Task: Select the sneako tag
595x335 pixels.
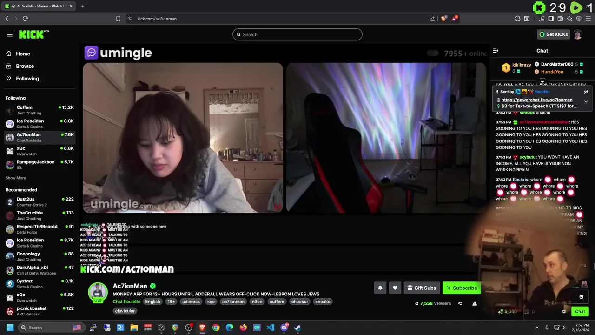Action: (323, 301)
